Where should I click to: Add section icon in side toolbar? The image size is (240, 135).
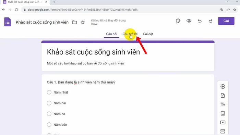(x=223, y=131)
